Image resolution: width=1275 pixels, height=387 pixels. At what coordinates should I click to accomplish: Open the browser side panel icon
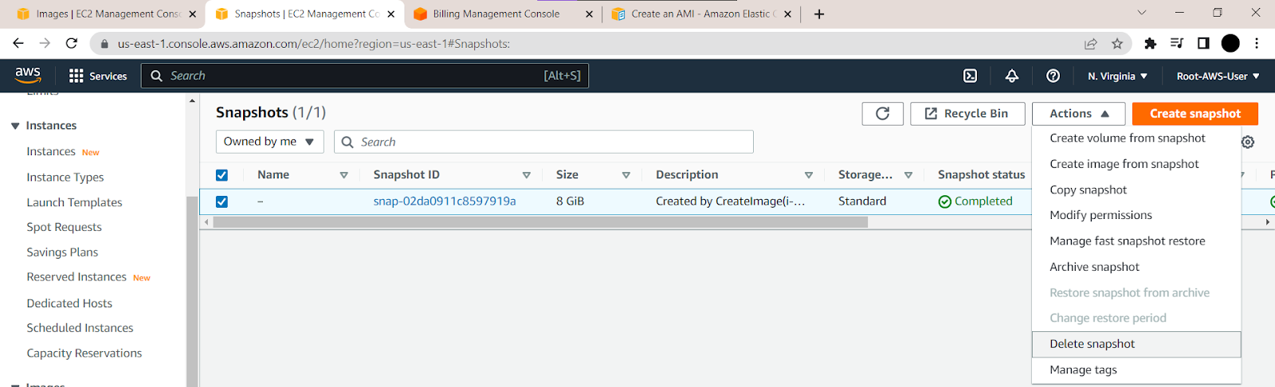[1203, 44]
